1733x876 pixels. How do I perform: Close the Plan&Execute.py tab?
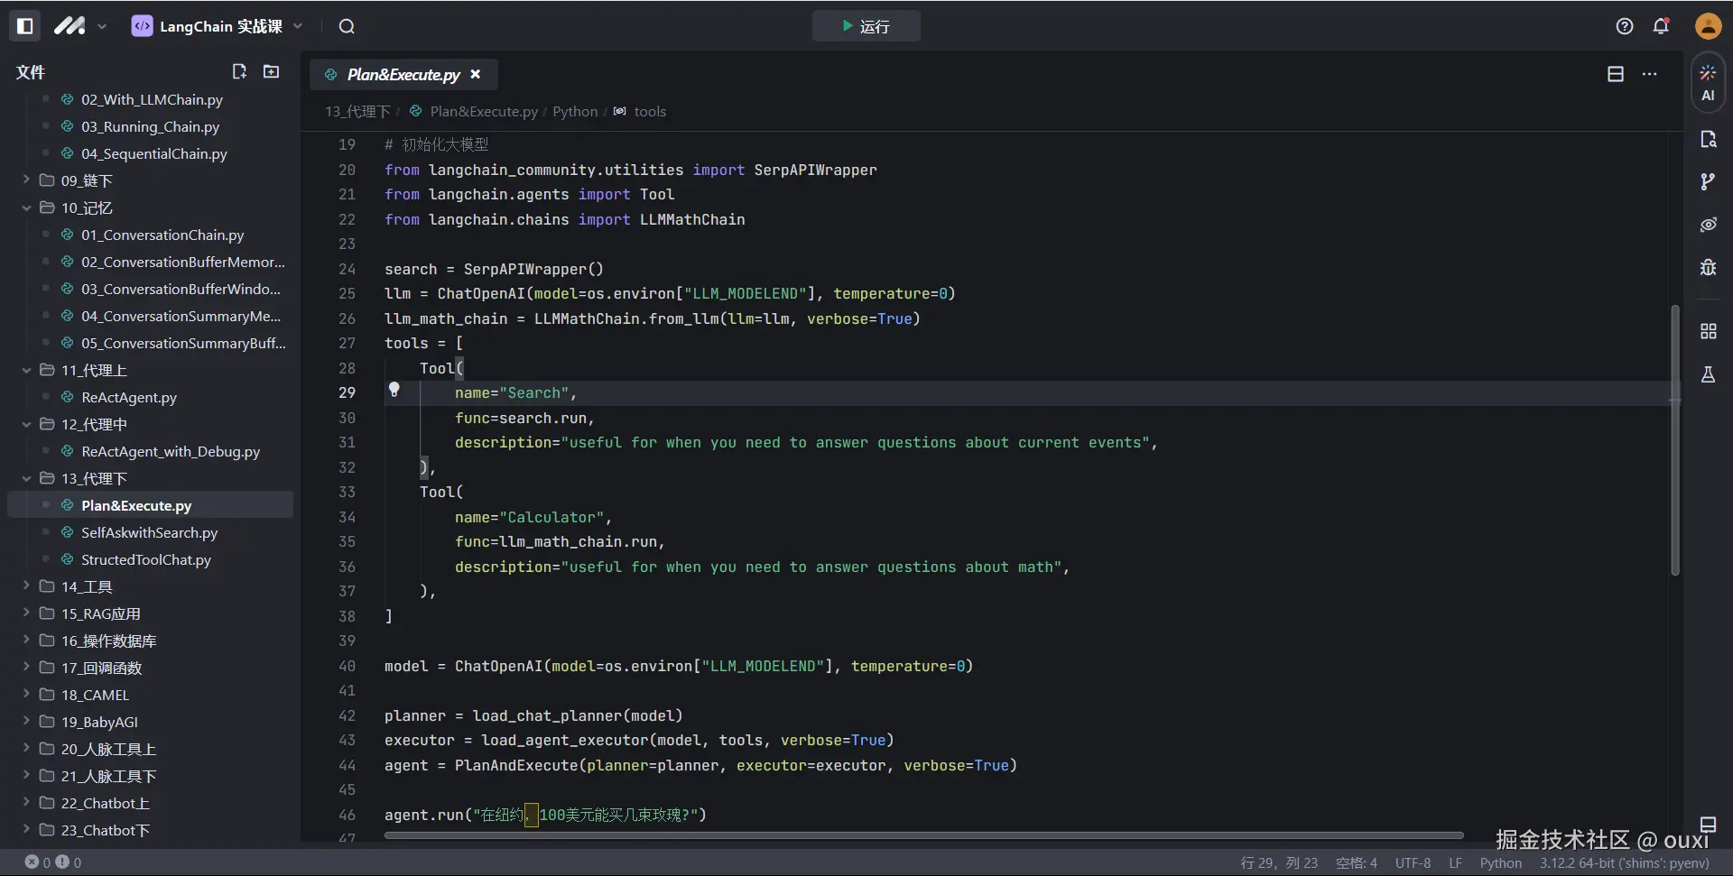[x=476, y=74]
